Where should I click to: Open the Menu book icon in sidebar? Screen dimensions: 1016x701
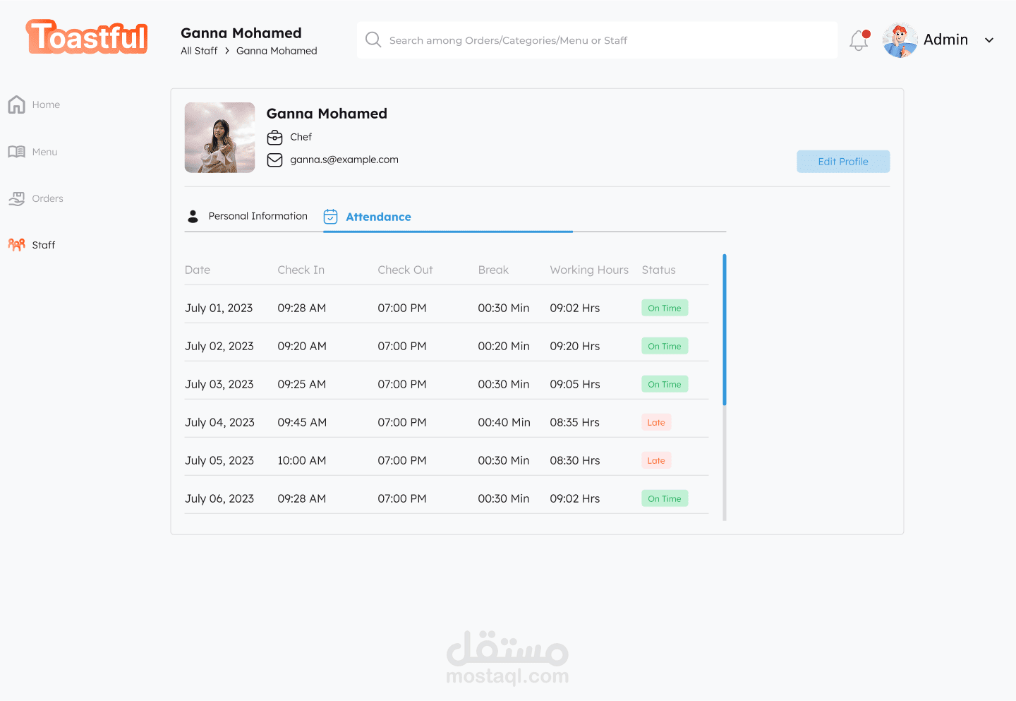tap(17, 152)
